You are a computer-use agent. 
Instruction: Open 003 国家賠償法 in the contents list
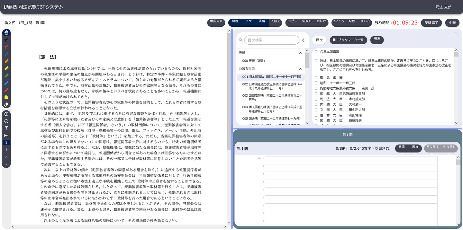point(272,97)
